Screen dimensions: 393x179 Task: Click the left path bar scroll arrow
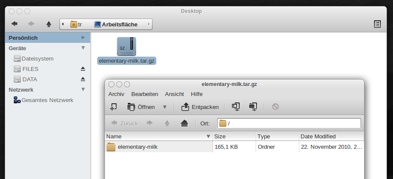coord(63,24)
